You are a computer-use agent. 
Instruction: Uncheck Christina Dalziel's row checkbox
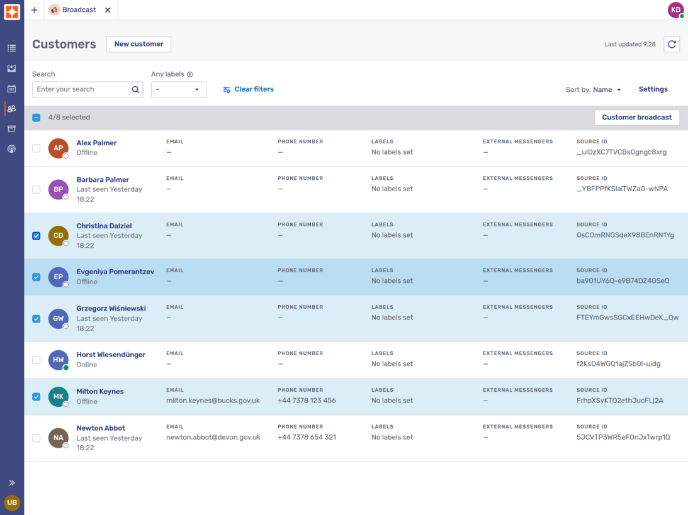[36, 236]
